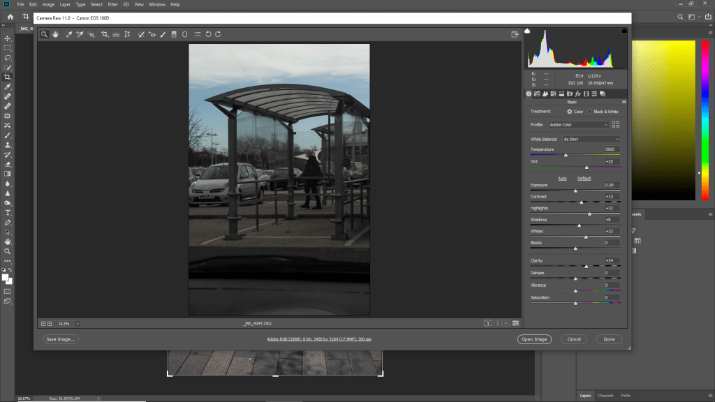Image resolution: width=715 pixels, height=402 pixels.
Task: Switch to the Channels tab
Action: pos(605,396)
